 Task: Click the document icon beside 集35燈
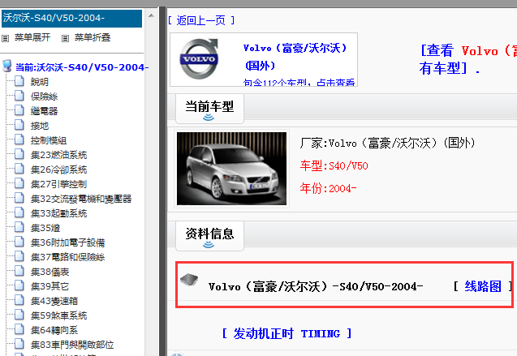pyautogui.click(x=19, y=227)
